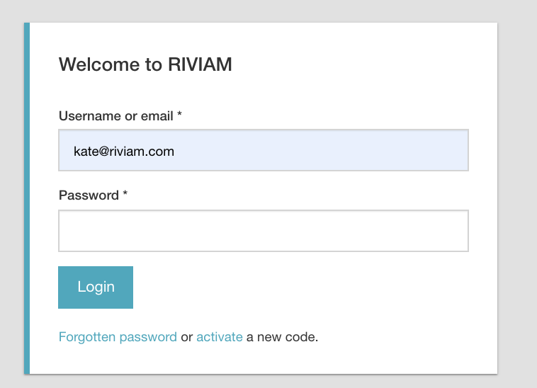Viewport: 537px width, 388px height.
Task: Open the Forgotten password link
Action: [118, 337]
